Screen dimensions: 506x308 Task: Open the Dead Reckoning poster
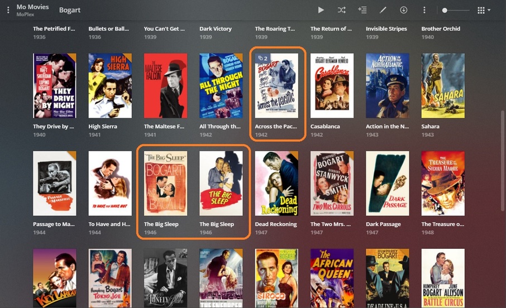tap(276, 184)
